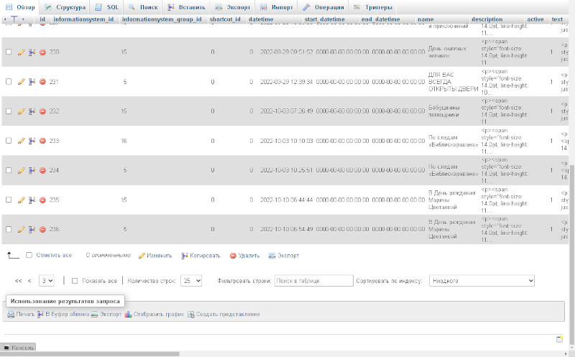Edit row 230 with pencil icon
Image resolution: width=575 pixels, height=357 pixels.
22,52
